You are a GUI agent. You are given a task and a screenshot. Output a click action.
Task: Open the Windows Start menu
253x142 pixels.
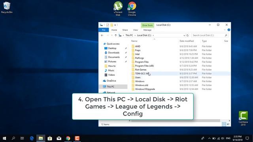(x=4, y=138)
